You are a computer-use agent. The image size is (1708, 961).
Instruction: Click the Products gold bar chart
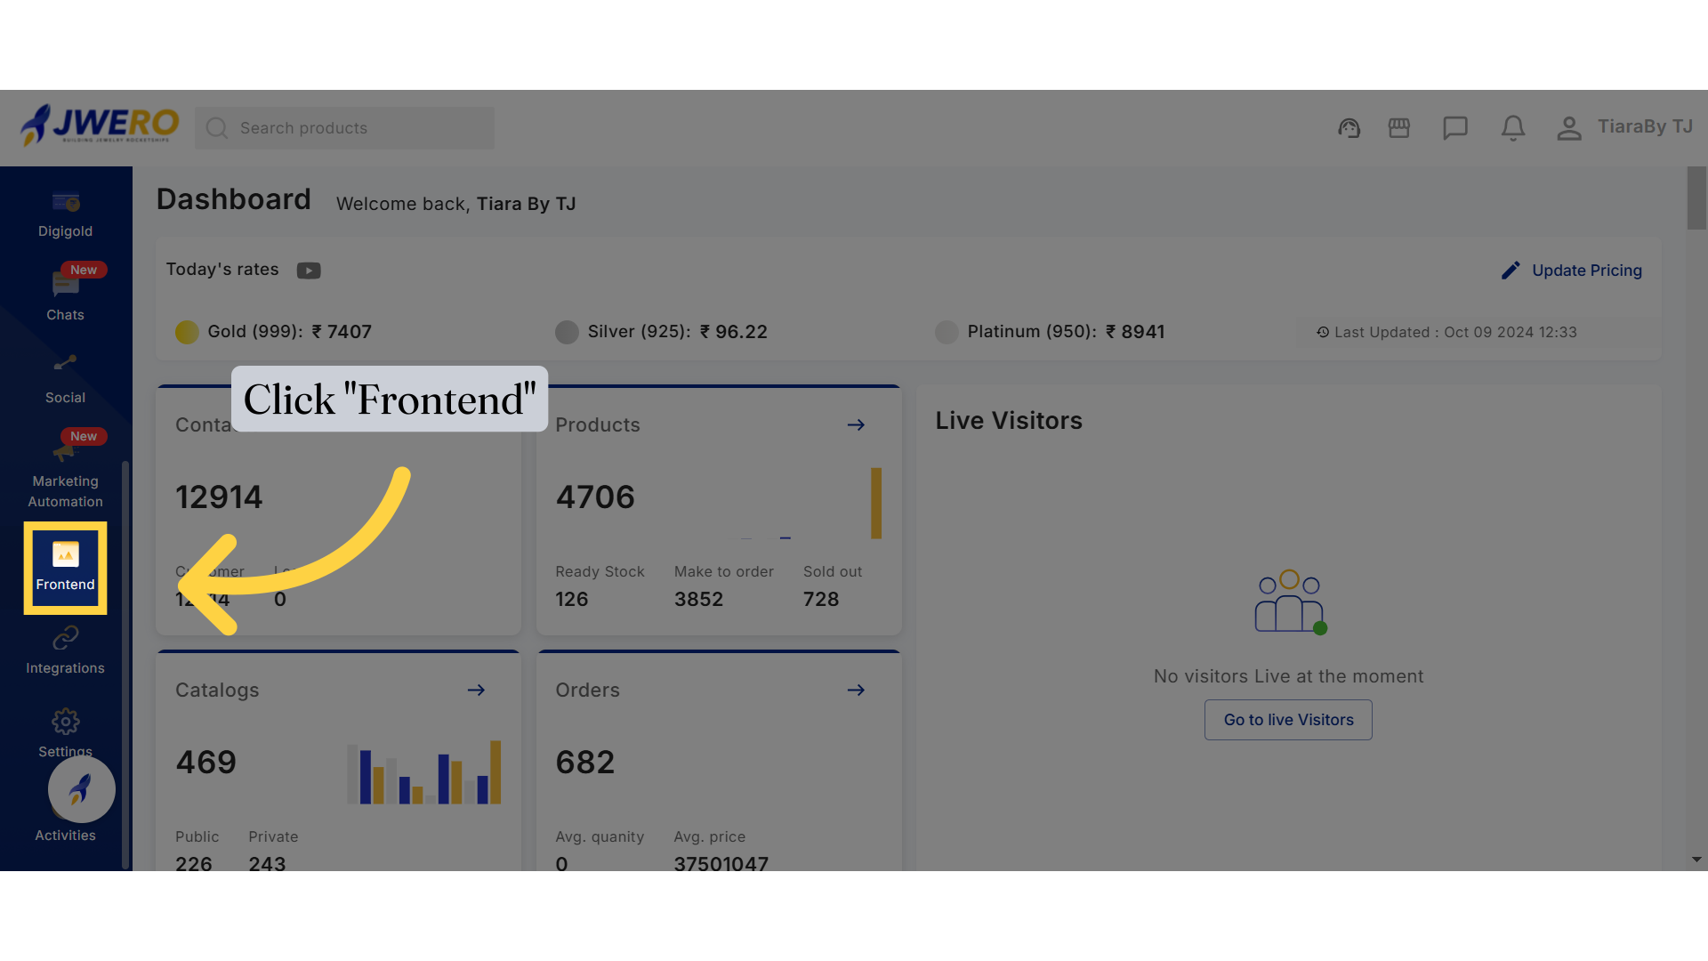876,504
